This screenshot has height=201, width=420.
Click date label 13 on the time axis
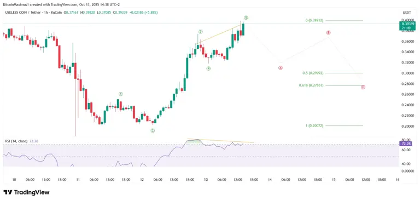tap(206, 180)
